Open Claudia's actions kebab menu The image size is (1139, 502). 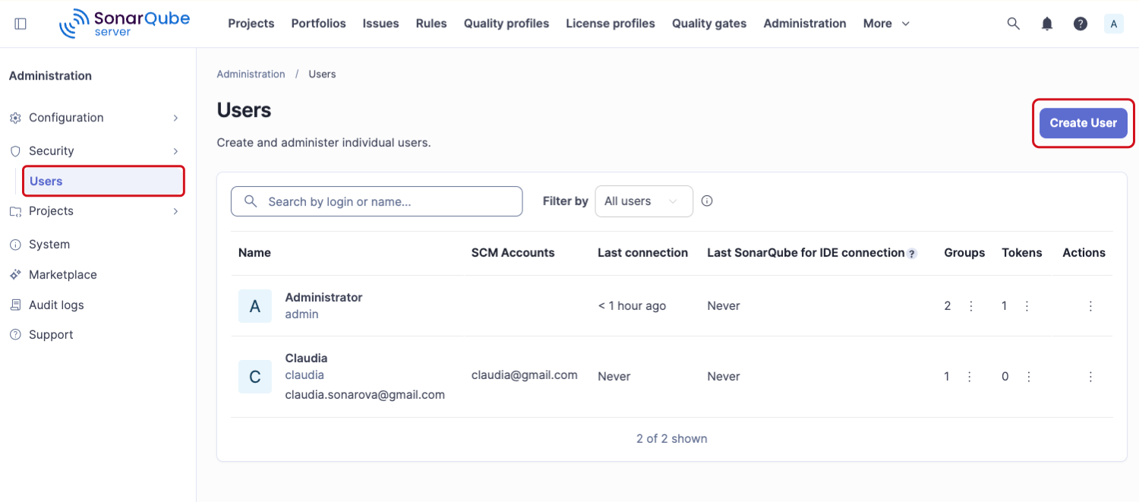1090,377
